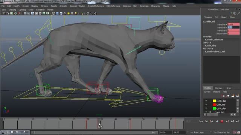Open the Object menu in Channel Box

click(224, 17)
